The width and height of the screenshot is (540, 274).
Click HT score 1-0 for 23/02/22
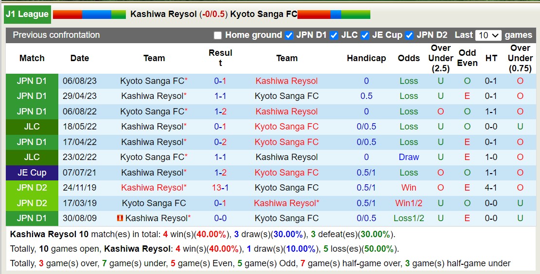coord(491,158)
